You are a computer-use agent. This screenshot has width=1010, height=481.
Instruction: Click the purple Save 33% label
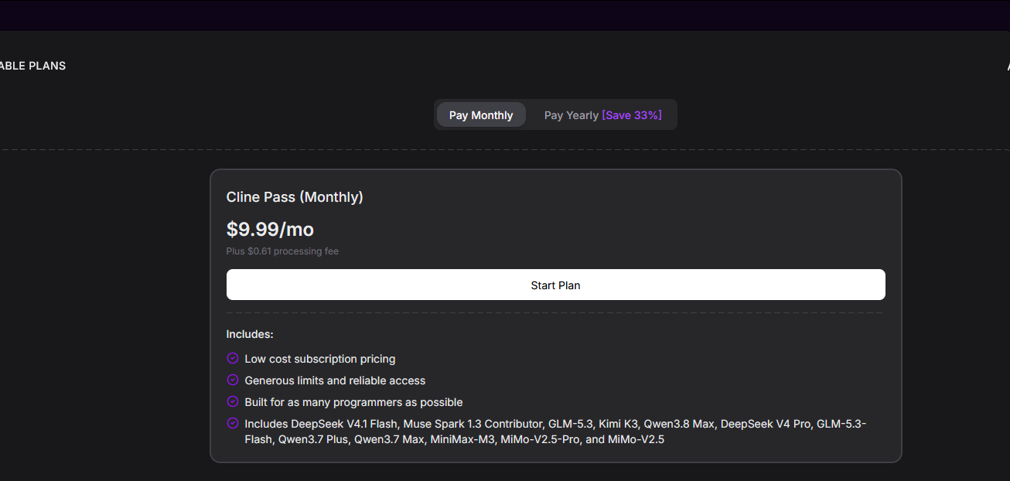pos(632,115)
